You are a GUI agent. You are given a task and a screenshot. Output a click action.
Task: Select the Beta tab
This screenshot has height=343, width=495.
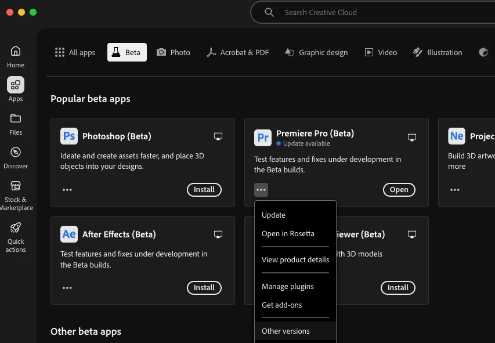127,52
